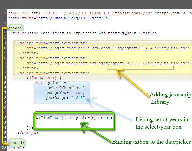Click the html xmlns tag on line 2
Screen dimensions: 192x151
tap(58, 18)
